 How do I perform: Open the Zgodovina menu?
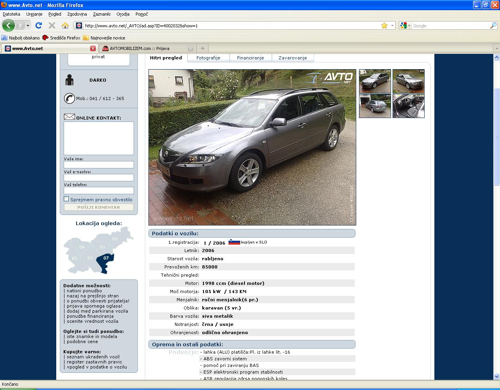77,14
